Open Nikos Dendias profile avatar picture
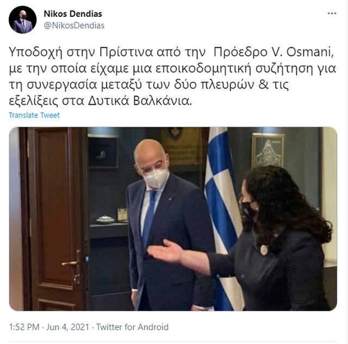Image resolution: width=348 pixels, height=344 pixels. point(22,20)
